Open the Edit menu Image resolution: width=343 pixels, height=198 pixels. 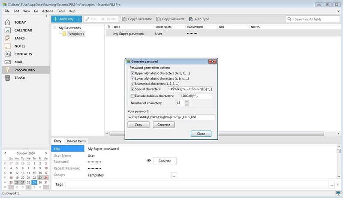(16, 11)
